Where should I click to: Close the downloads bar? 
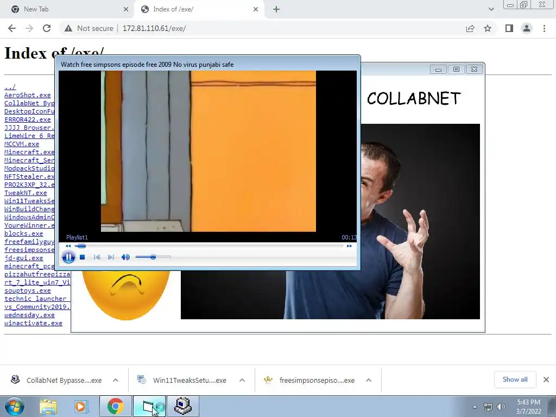click(x=546, y=380)
